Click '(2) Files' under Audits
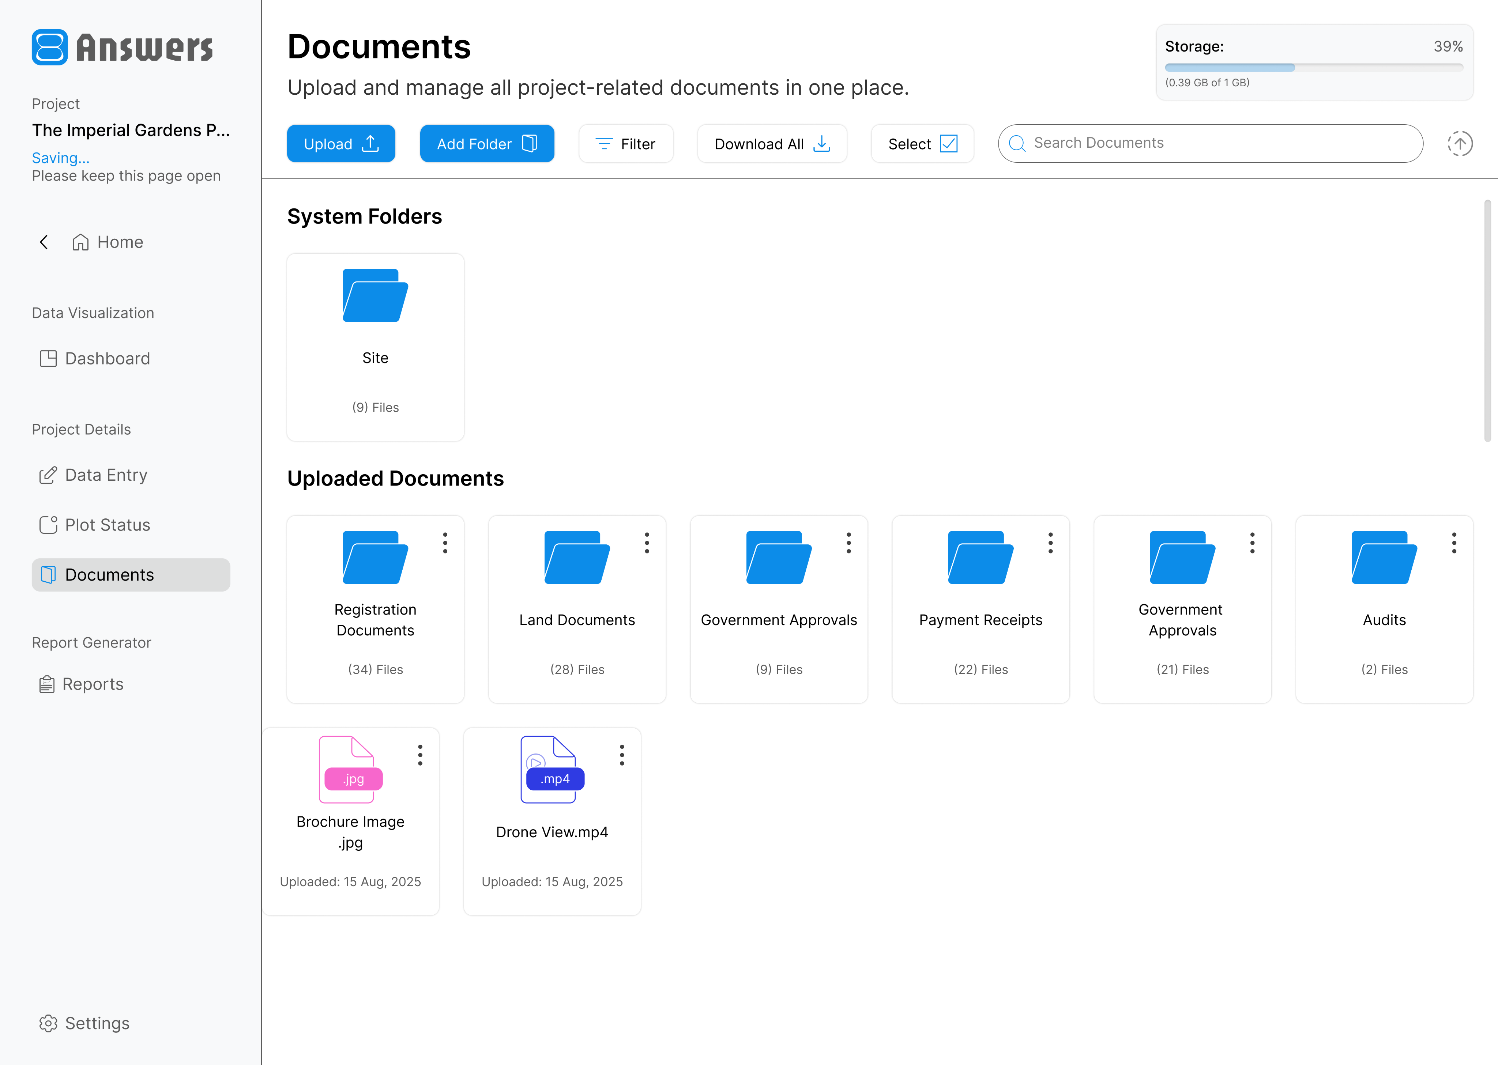This screenshot has width=1498, height=1065. tap(1385, 669)
